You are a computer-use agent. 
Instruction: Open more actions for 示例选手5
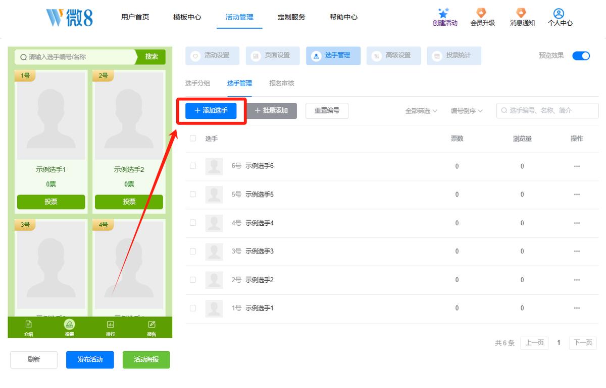click(577, 195)
